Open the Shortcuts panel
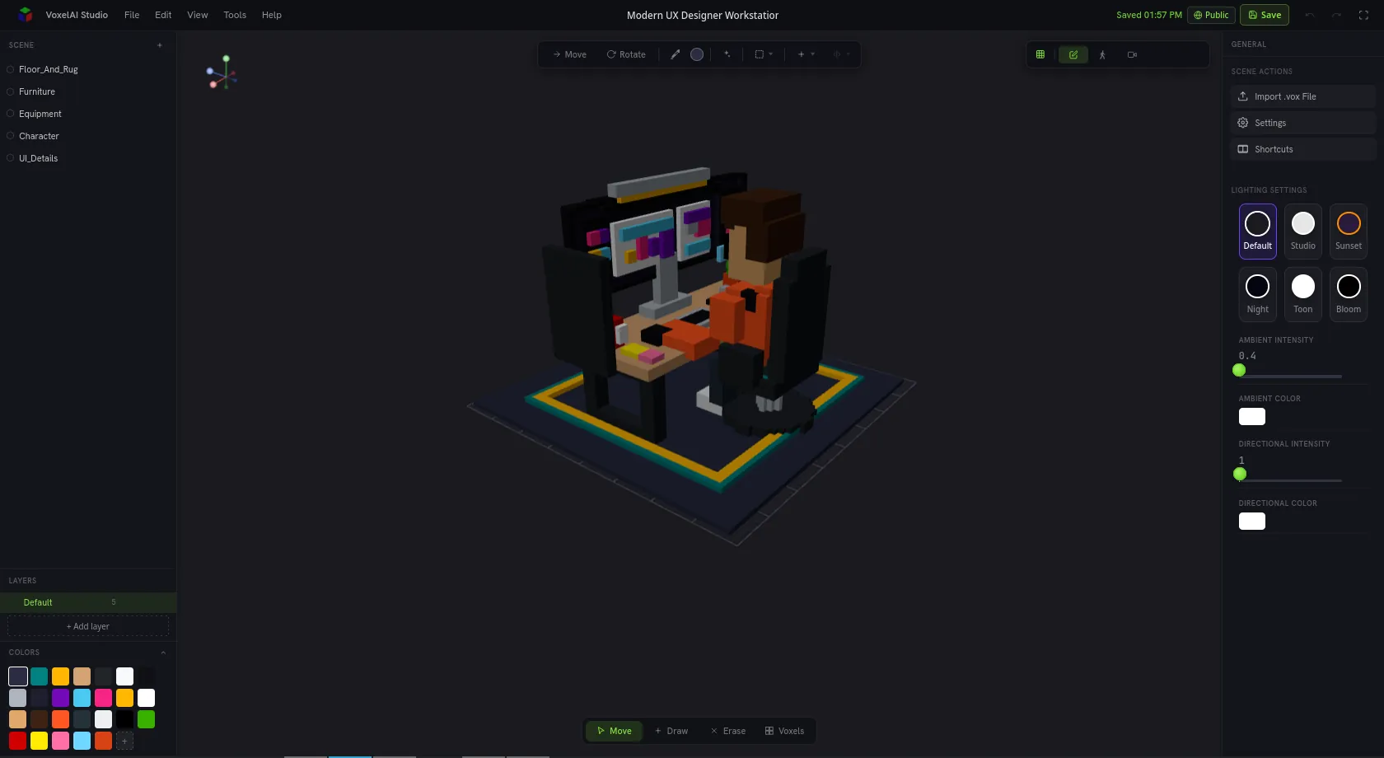Viewport: 1384px width, 758px height. 1302,149
